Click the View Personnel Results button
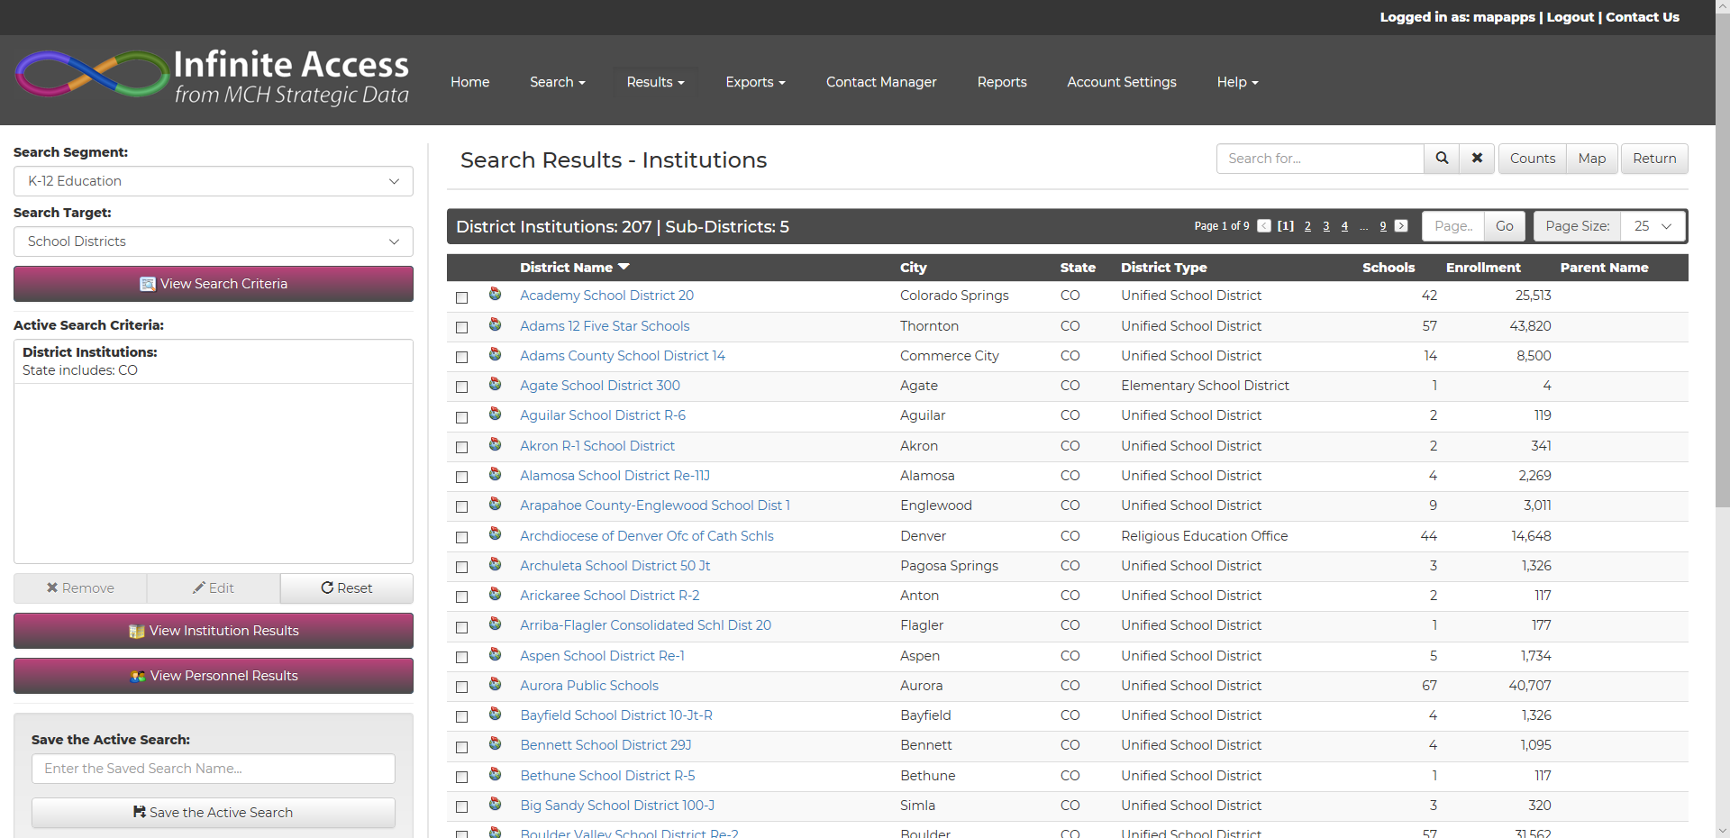Viewport: 1730px width, 838px height. click(214, 676)
